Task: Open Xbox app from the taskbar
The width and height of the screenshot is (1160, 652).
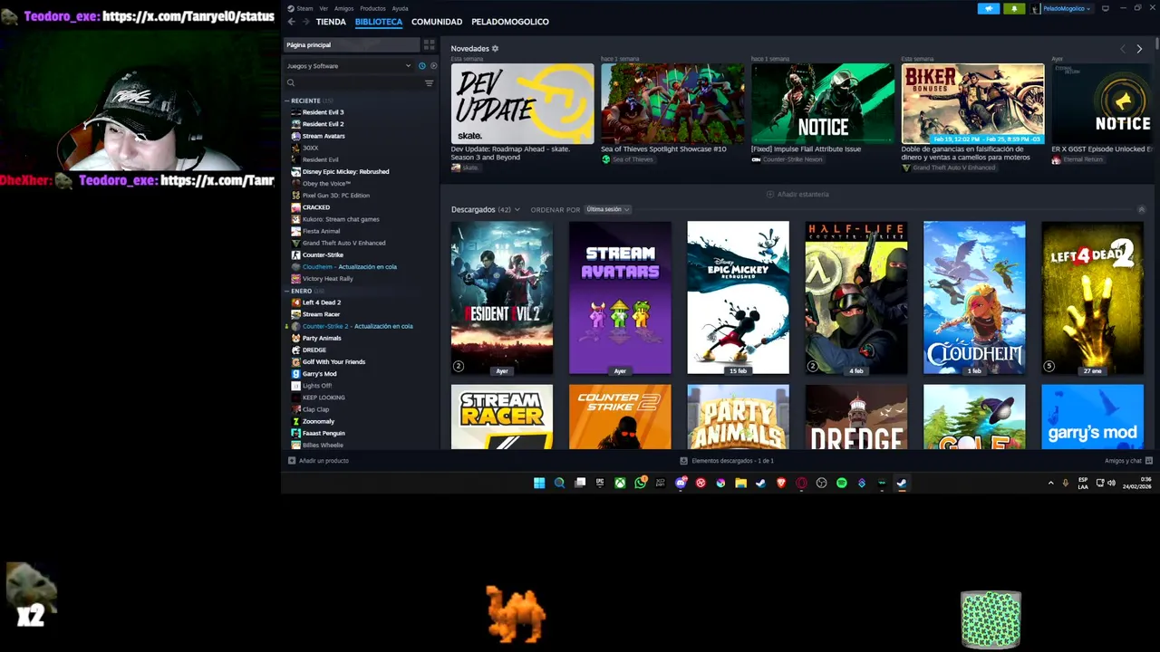Action: 620,483
